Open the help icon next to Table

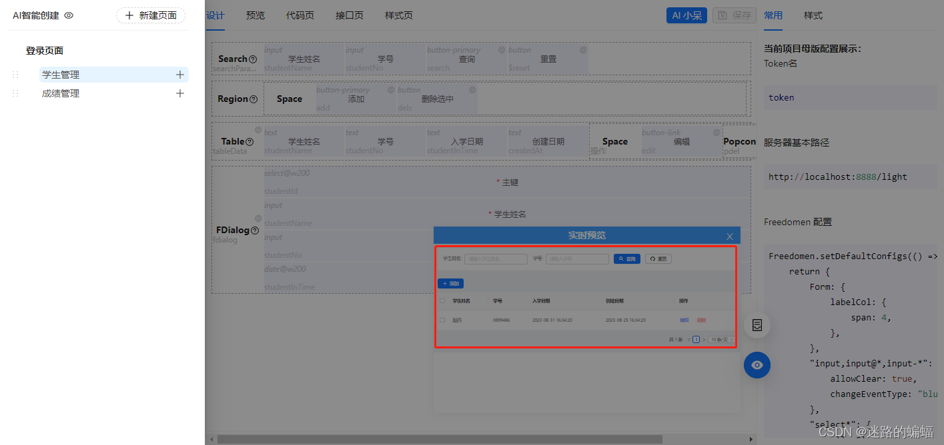click(x=250, y=142)
